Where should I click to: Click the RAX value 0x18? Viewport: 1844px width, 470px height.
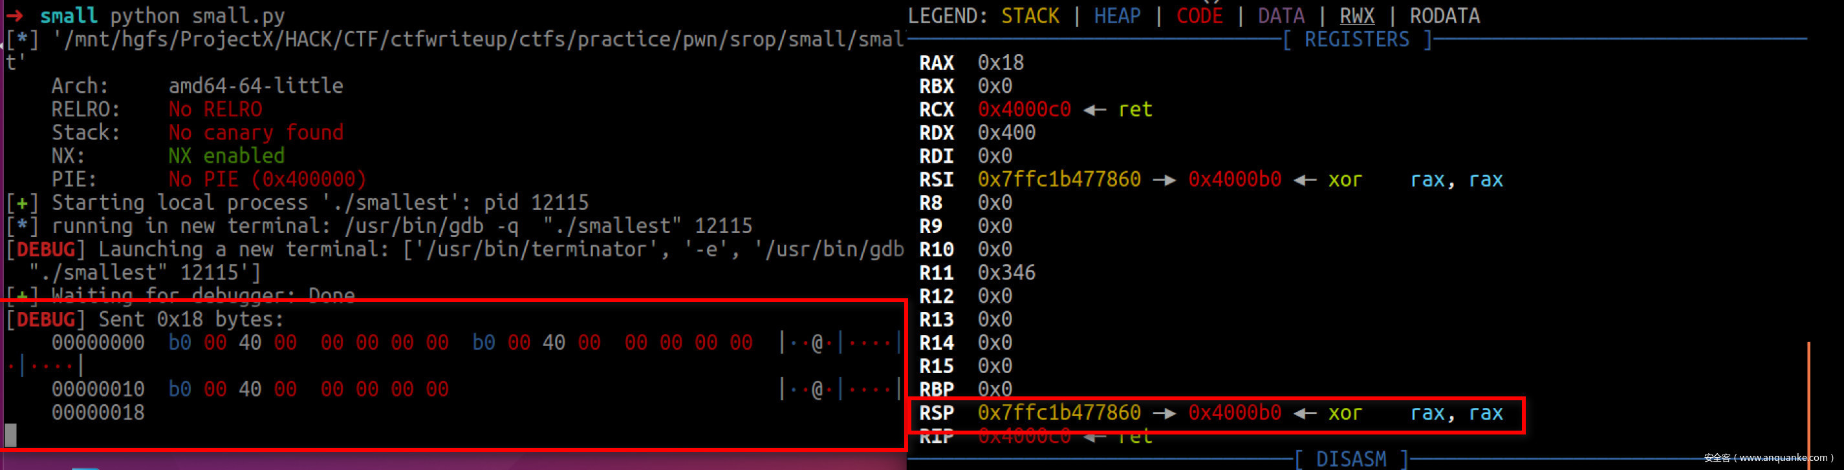click(1001, 63)
